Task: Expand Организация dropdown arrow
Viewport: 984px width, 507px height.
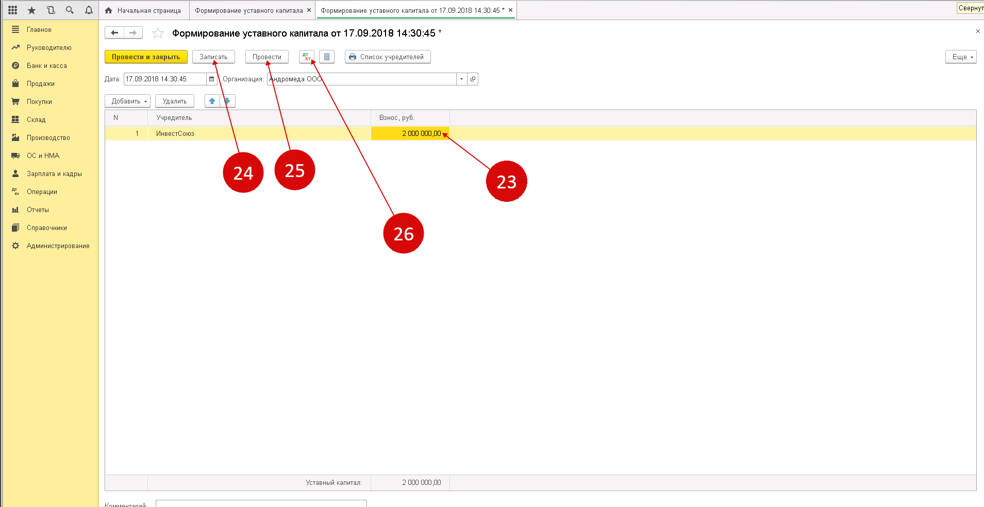Action: pos(461,79)
